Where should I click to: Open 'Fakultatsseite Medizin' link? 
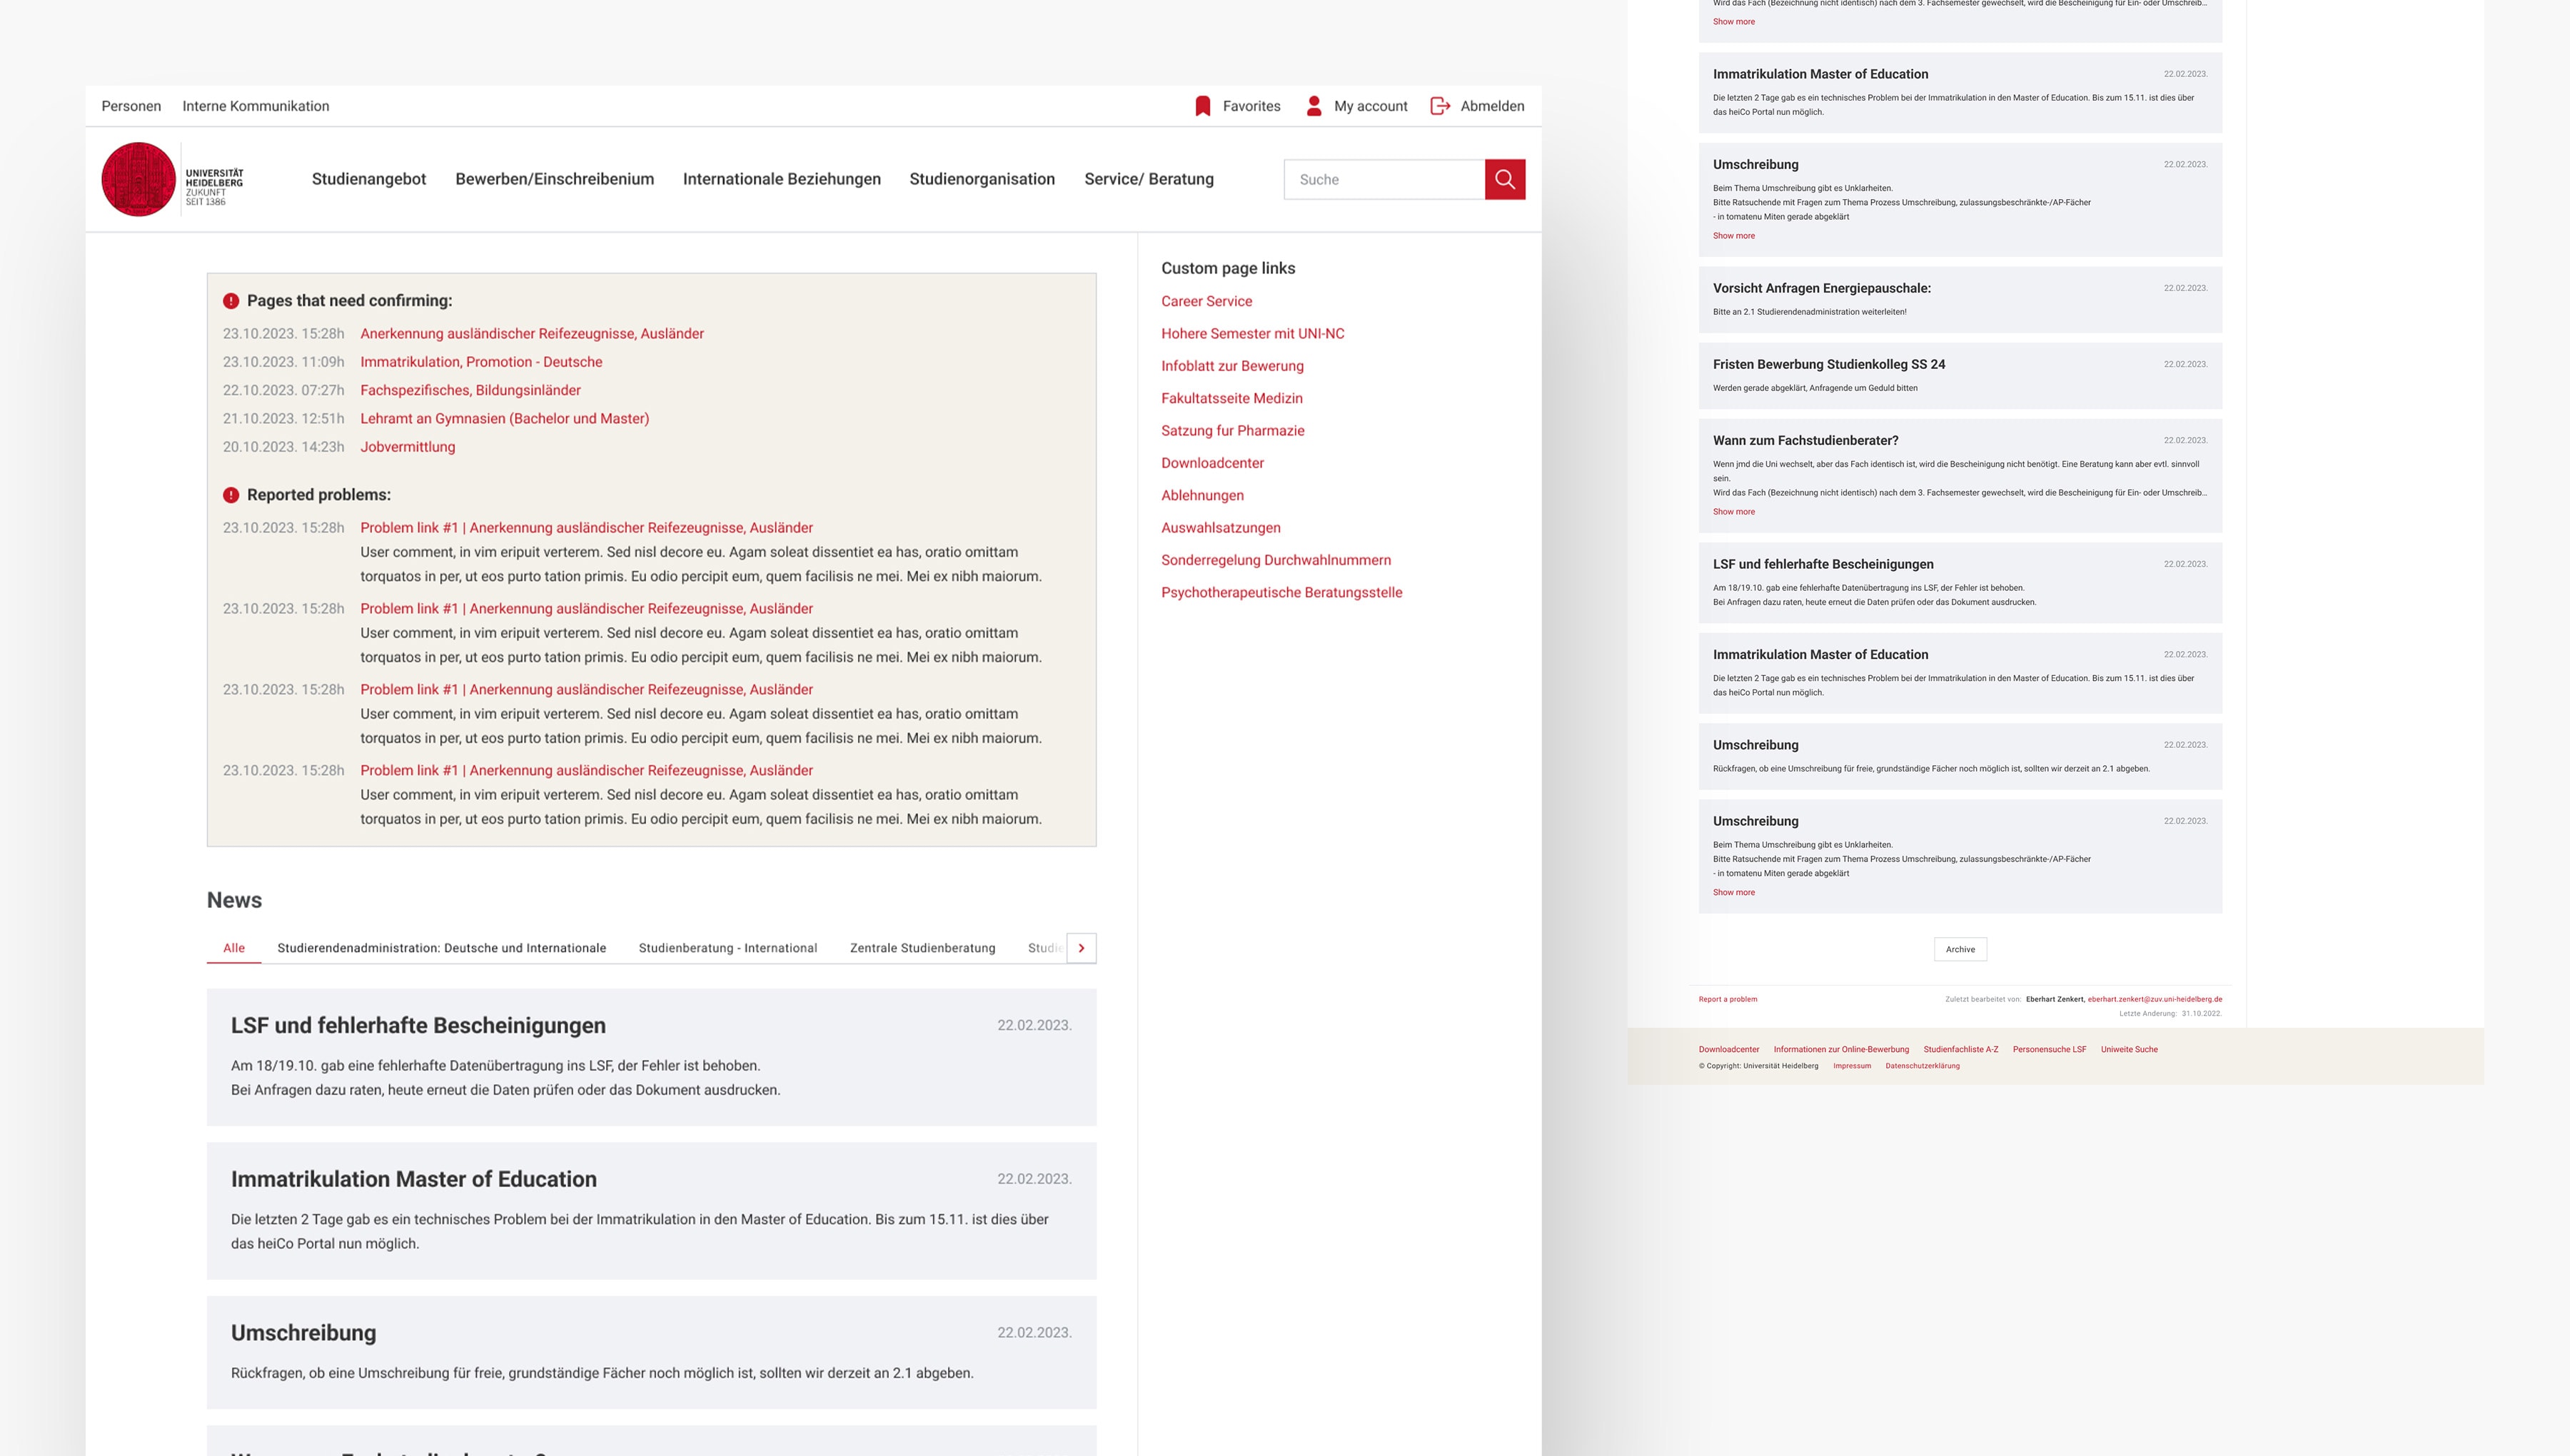click(x=1232, y=398)
